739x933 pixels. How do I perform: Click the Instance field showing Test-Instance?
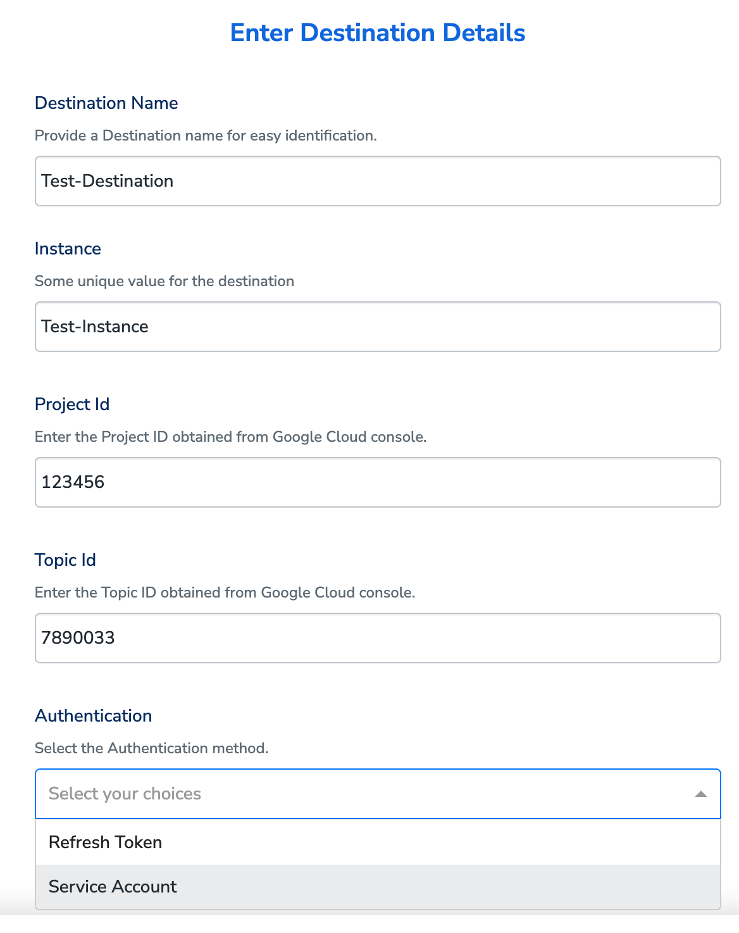(378, 327)
